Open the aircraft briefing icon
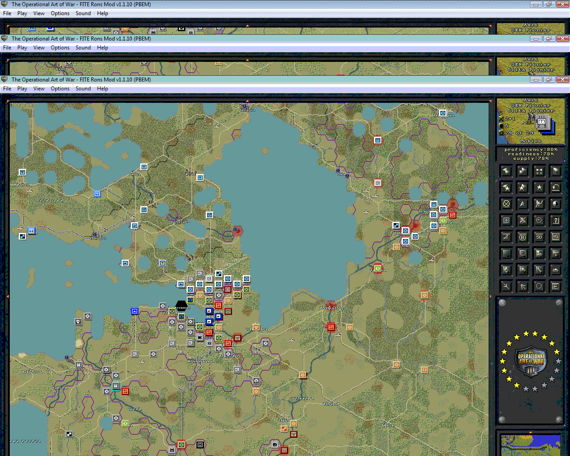Viewport: 570px width, 456px height. 555,253
